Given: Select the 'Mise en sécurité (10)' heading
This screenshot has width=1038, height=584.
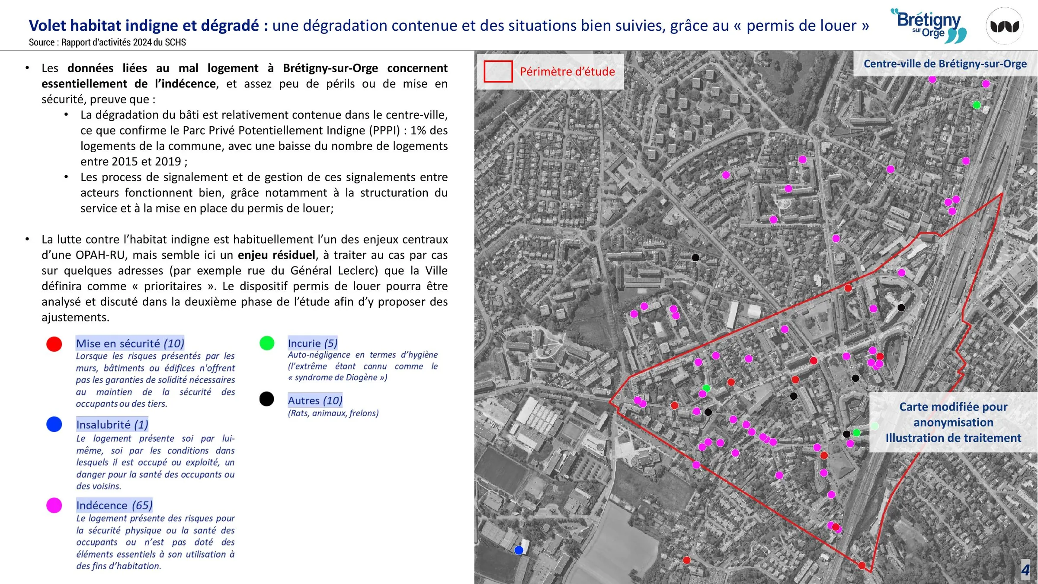Looking at the screenshot, I should pos(130,343).
